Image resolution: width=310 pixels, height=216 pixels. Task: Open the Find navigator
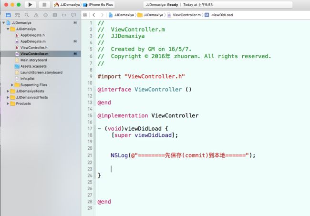tap(27, 15)
